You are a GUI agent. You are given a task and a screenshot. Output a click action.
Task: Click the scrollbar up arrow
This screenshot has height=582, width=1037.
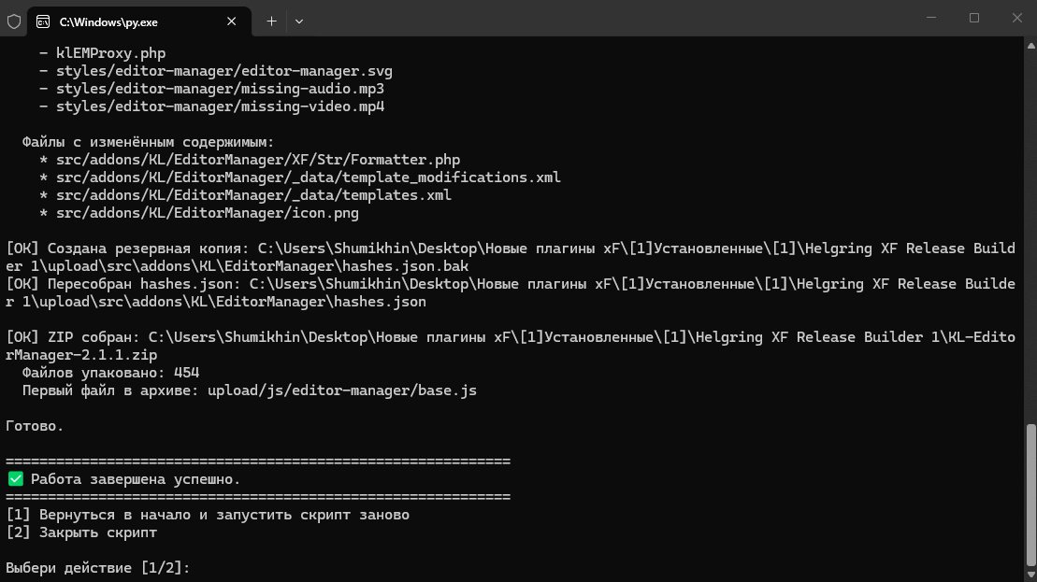point(1031,46)
